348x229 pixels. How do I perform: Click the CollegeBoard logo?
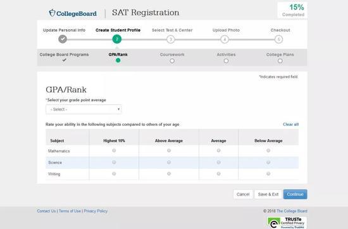pyautogui.click(x=73, y=13)
